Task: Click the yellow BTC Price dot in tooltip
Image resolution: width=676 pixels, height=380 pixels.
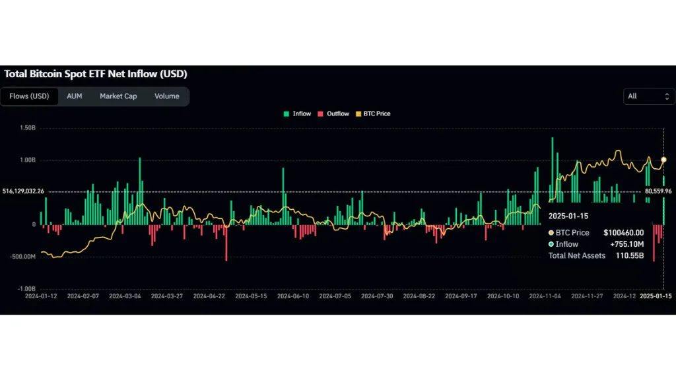Action: click(552, 233)
